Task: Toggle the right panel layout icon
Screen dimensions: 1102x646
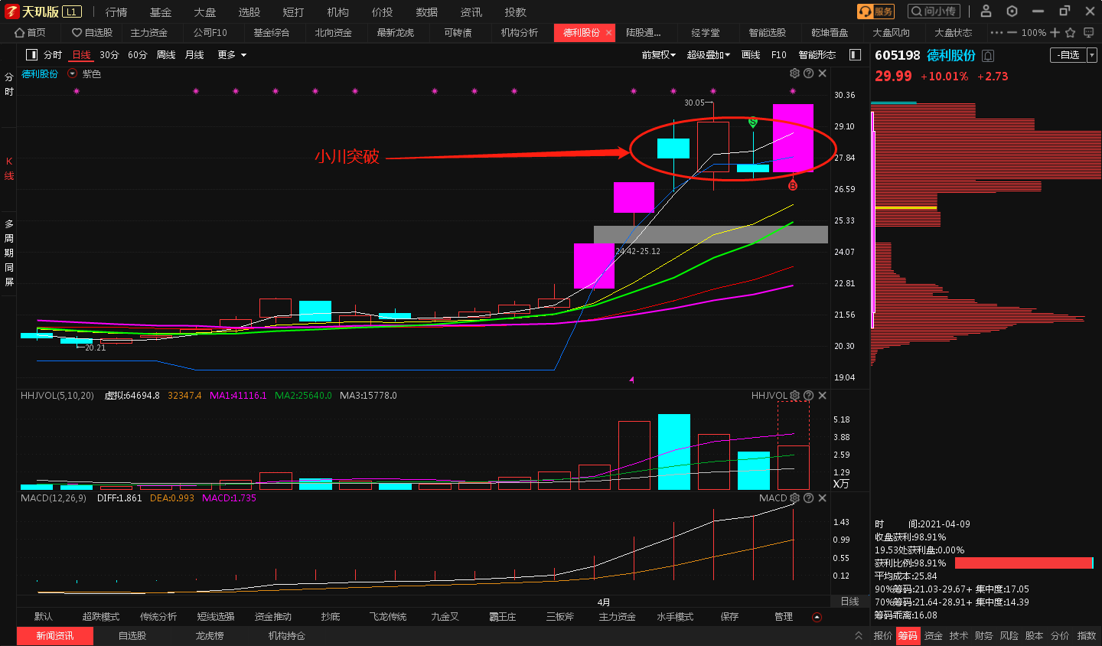Action: click(x=856, y=55)
